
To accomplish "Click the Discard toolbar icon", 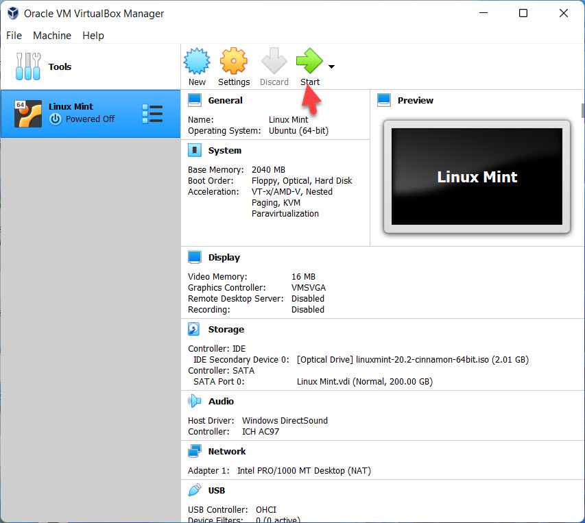I will tap(274, 61).
